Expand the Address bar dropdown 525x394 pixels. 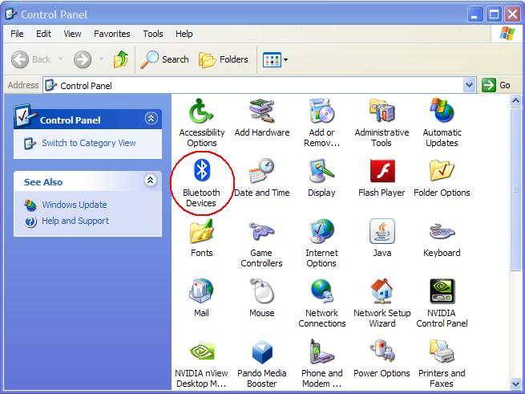click(x=470, y=85)
